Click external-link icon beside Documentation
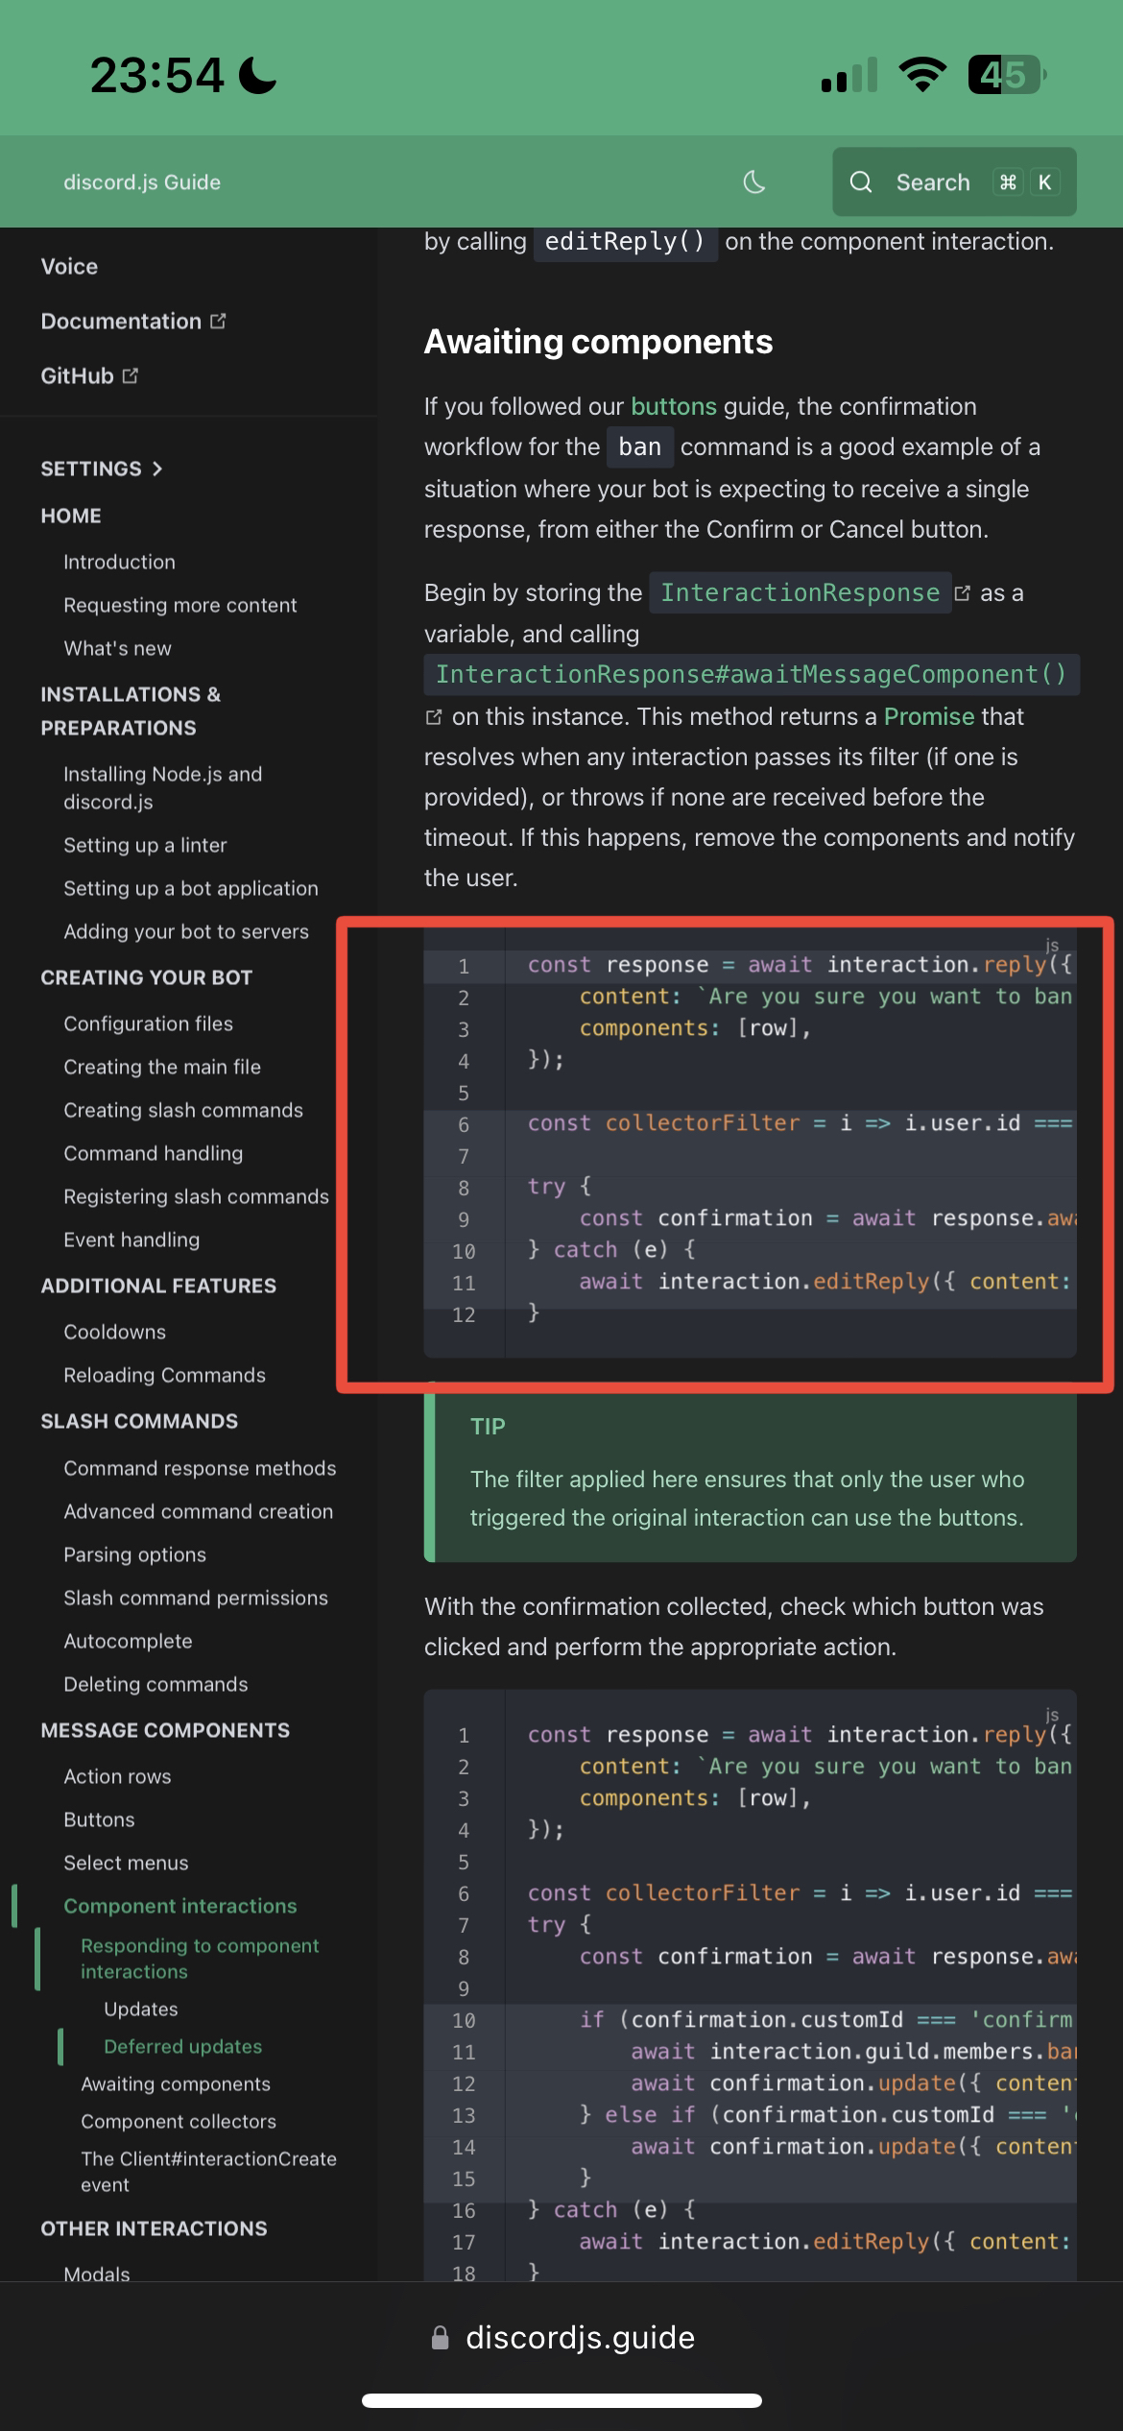This screenshot has width=1123, height=2431. click(218, 321)
